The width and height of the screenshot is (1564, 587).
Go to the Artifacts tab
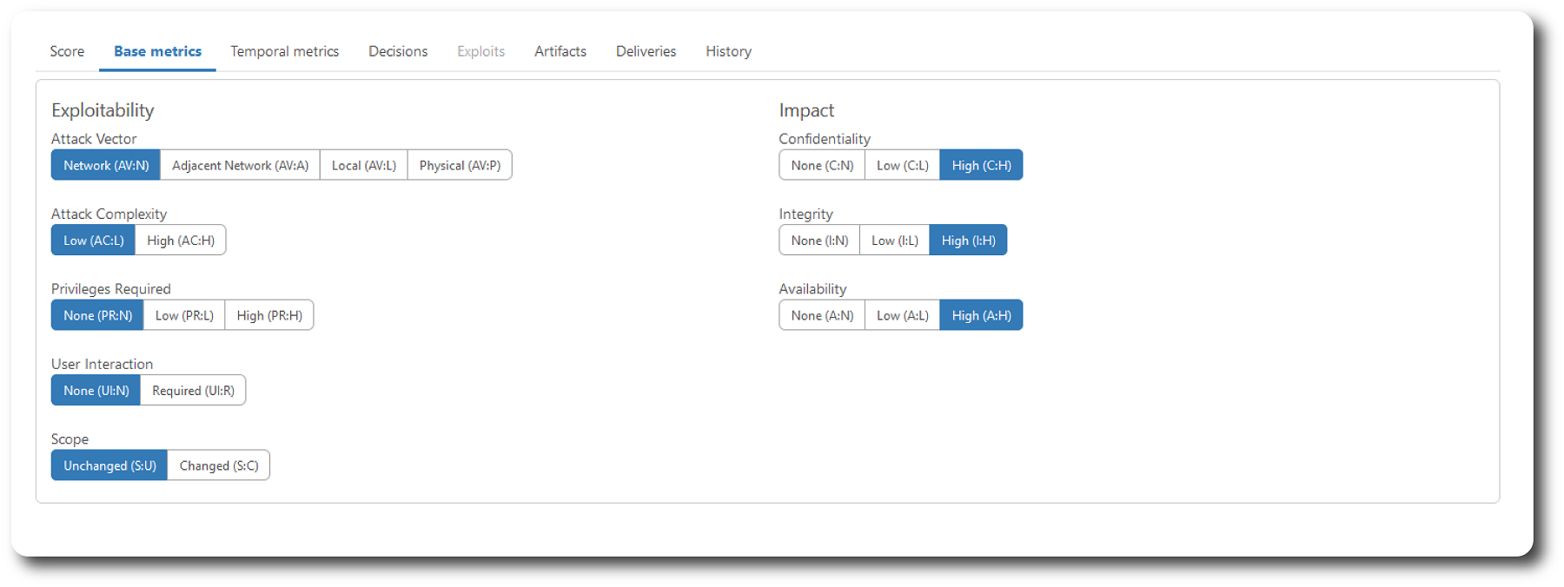560,51
